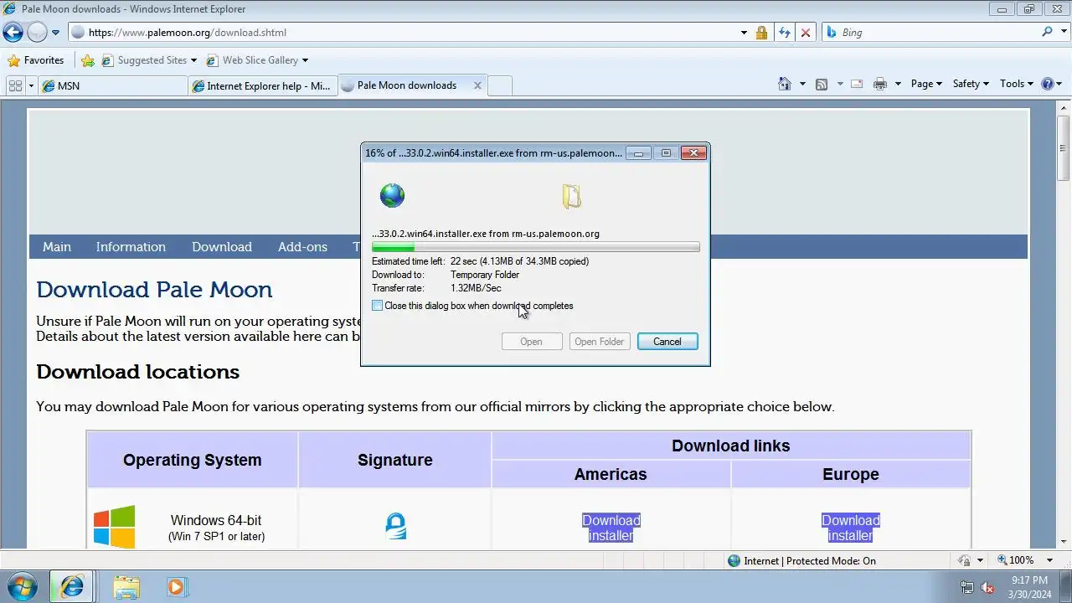Click the scrollbar up arrow
This screenshot has width=1072, height=603.
pos(1064,106)
